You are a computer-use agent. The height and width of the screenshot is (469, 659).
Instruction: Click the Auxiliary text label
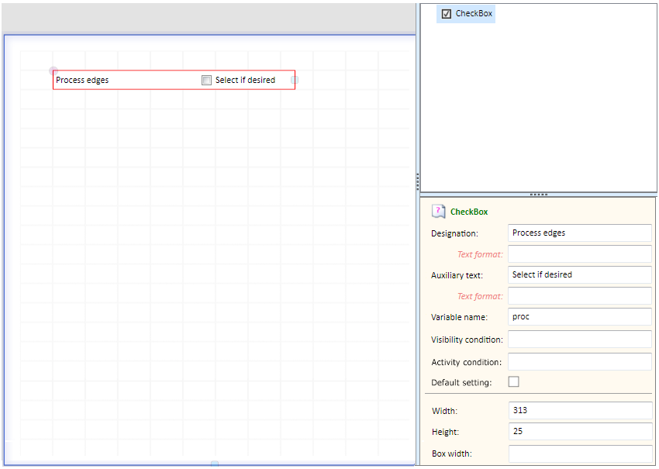[x=457, y=275]
